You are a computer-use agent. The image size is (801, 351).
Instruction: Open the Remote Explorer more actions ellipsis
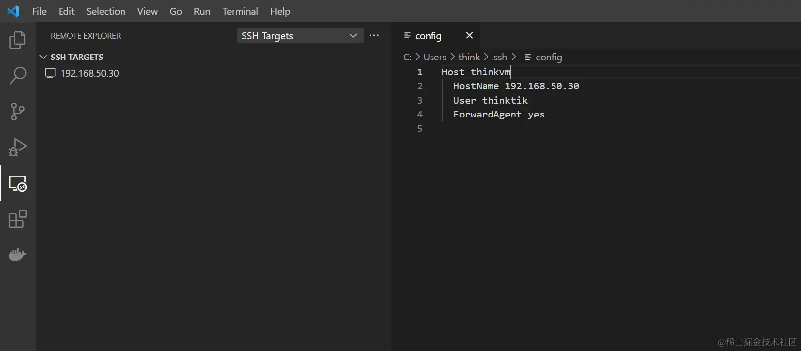[x=374, y=35]
